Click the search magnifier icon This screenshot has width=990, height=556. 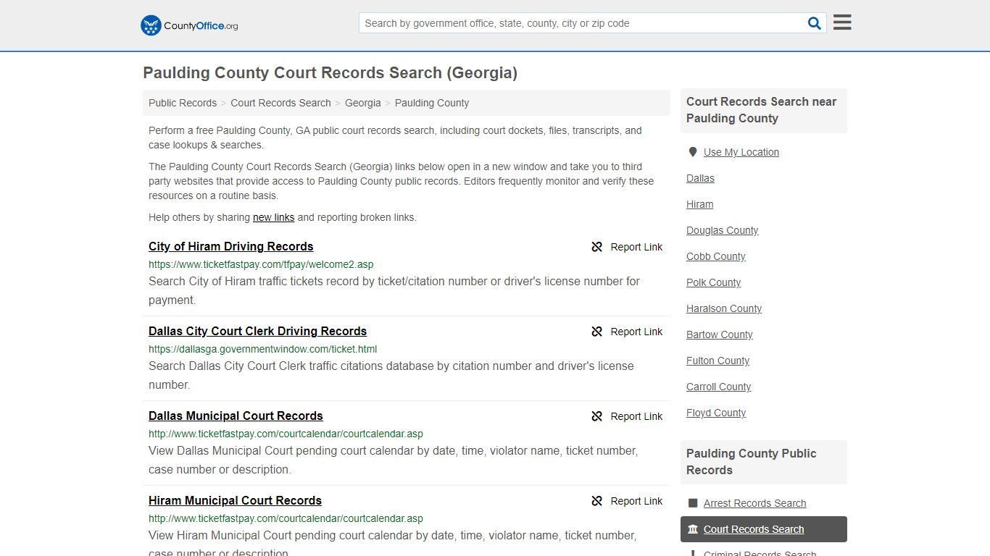tap(814, 22)
